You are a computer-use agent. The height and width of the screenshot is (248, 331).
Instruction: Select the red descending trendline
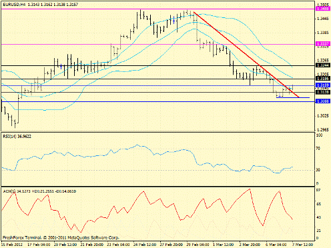(246, 55)
